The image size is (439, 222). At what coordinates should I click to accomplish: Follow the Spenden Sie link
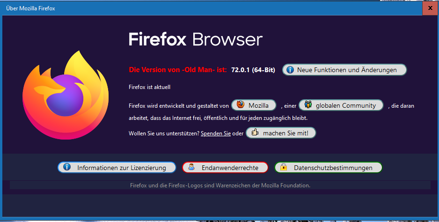click(x=216, y=133)
